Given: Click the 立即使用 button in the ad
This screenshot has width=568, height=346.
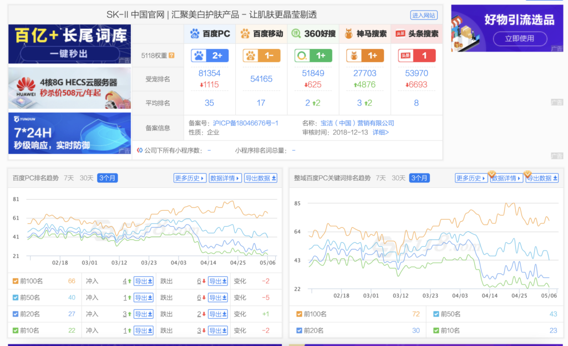Looking at the screenshot, I should 520,39.
